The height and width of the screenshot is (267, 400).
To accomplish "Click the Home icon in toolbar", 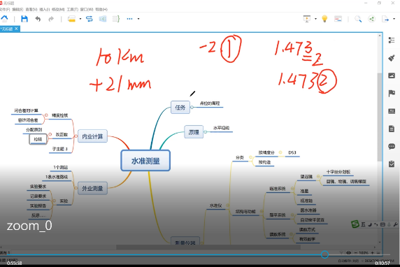I will (x=4, y=19).
